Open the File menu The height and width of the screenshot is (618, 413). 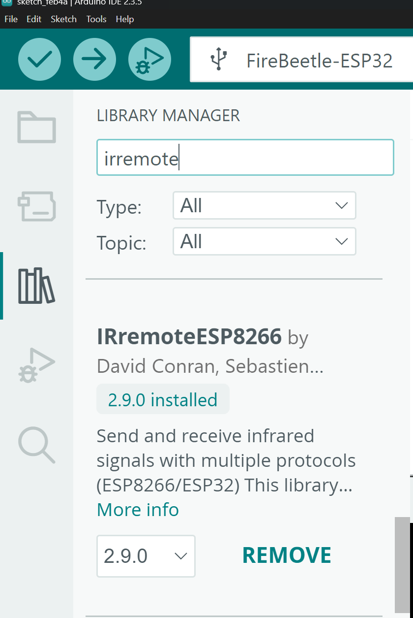coord(11,19)
